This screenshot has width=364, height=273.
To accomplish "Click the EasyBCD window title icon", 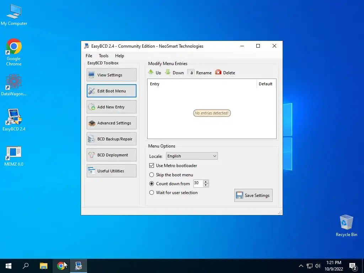I will (87, 46).
